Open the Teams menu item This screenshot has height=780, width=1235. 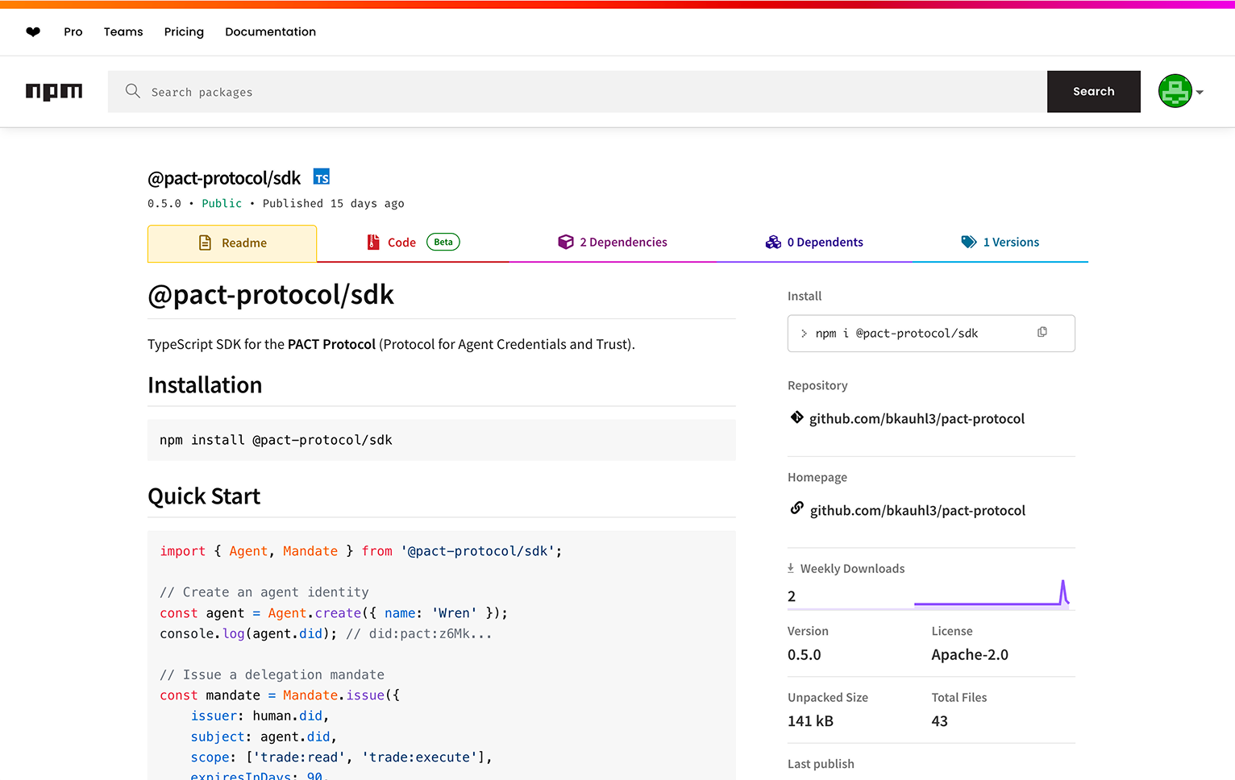(123, 31)
